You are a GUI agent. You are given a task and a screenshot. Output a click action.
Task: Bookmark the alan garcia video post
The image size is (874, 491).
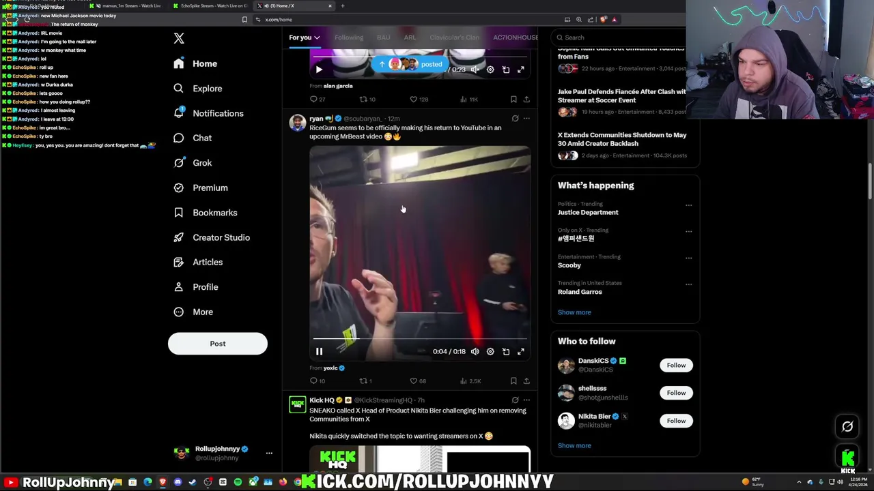(513, 100)
